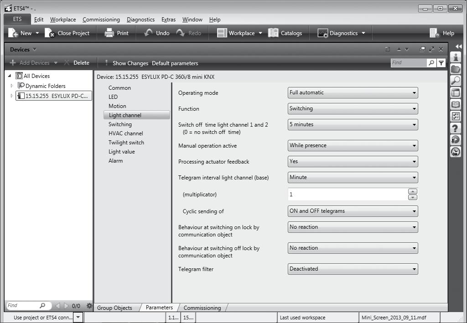The image size is (467, 323).
Task: Open the Telegram interval base dropdown
Action: click(x=353, y=177)
